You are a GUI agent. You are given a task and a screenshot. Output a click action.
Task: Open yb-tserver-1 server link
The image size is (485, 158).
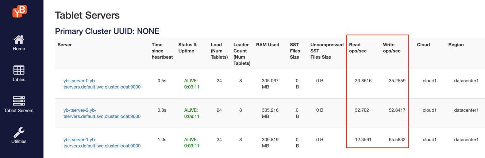point(102,143)
